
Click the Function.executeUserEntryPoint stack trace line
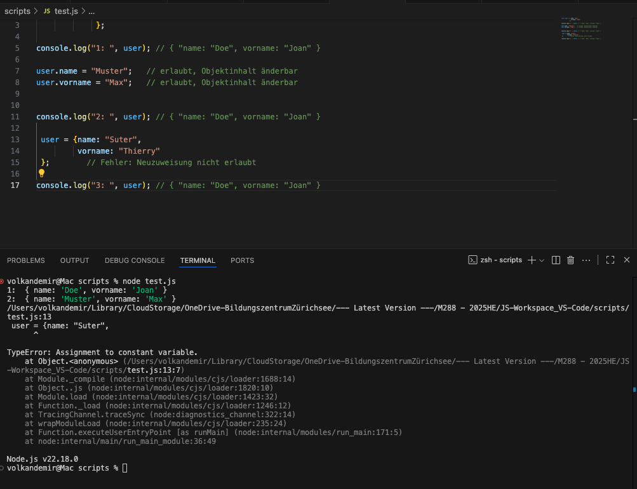click(213, 432)
